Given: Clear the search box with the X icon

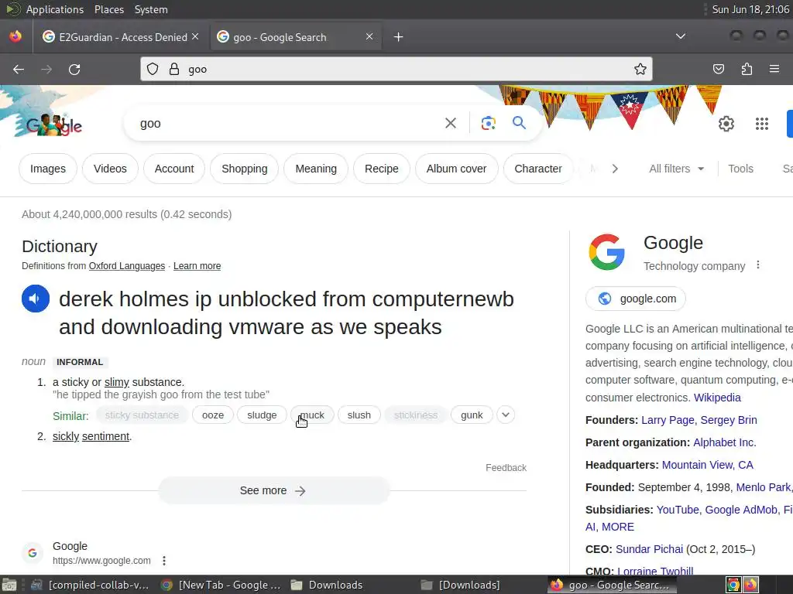Looking at the screenshot, I should (x=451, y=123).
